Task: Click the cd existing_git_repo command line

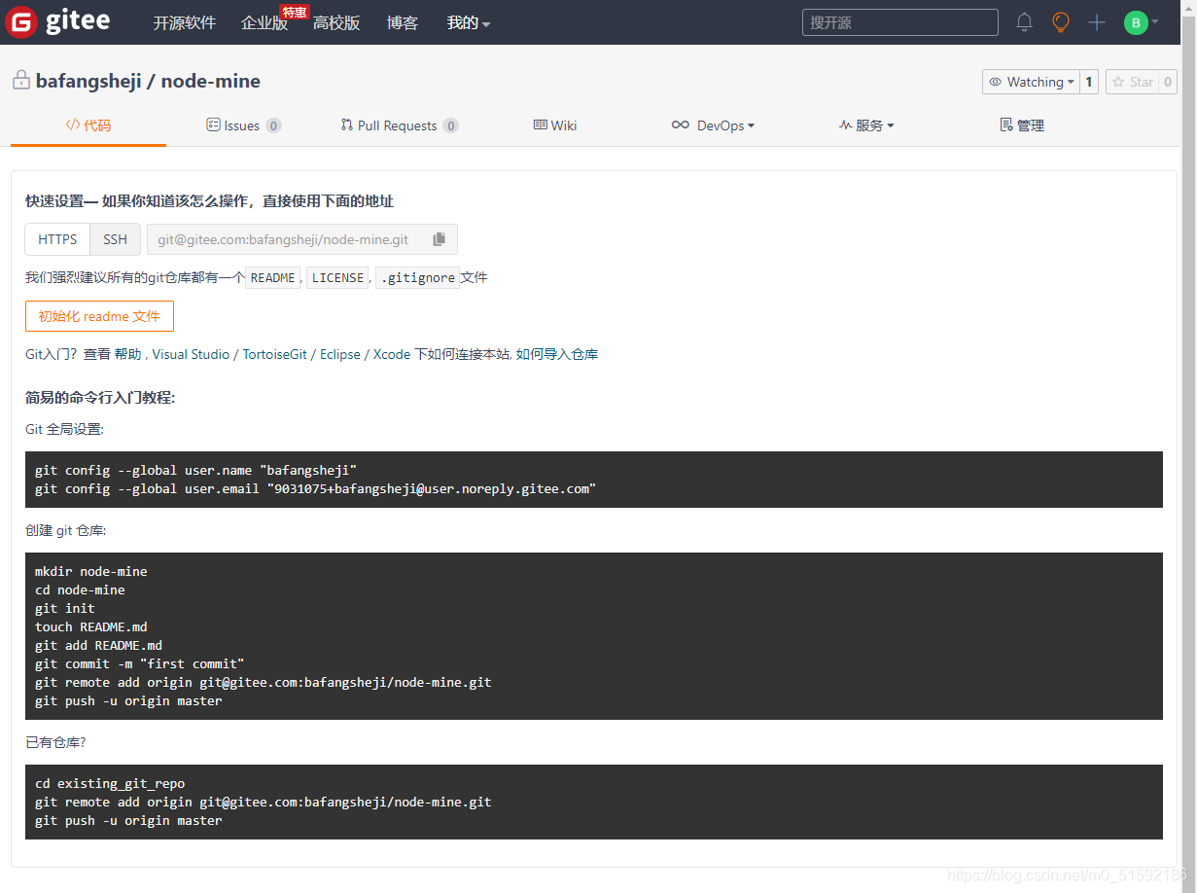Action: pos(110,783)
